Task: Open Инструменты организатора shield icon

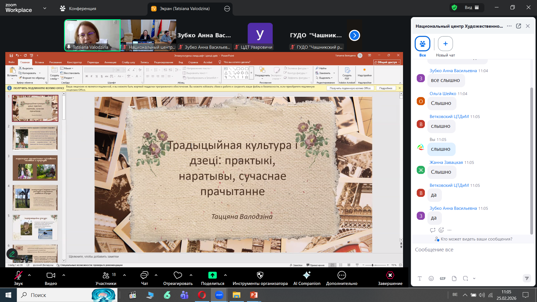Action: click(260, 275)
